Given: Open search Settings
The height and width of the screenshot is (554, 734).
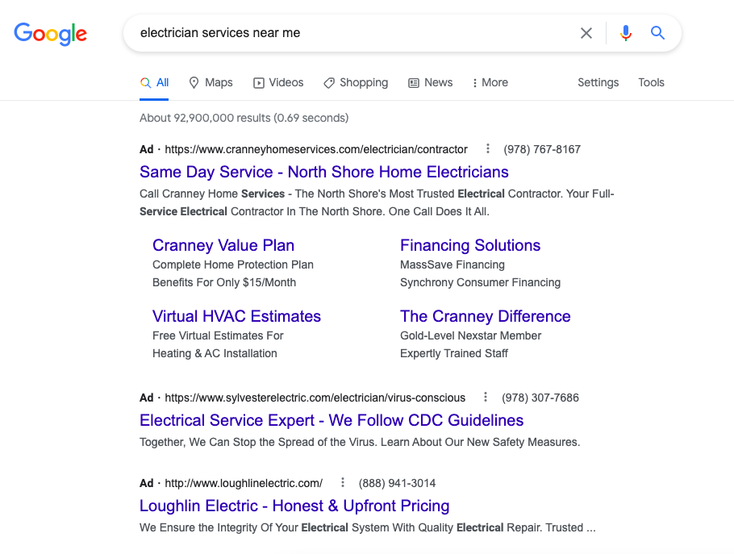Looking at the screenshot, I should (598, 83).
